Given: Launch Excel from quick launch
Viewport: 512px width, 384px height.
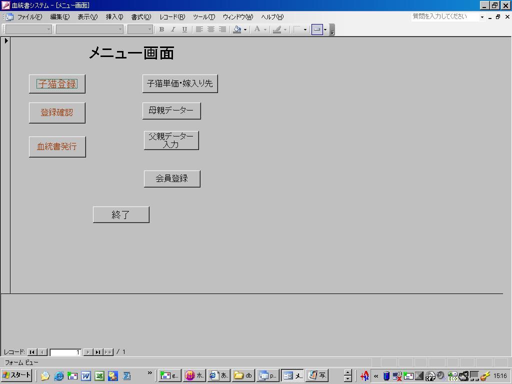Looking at the screenshot, I should click(x=99, y=376).
